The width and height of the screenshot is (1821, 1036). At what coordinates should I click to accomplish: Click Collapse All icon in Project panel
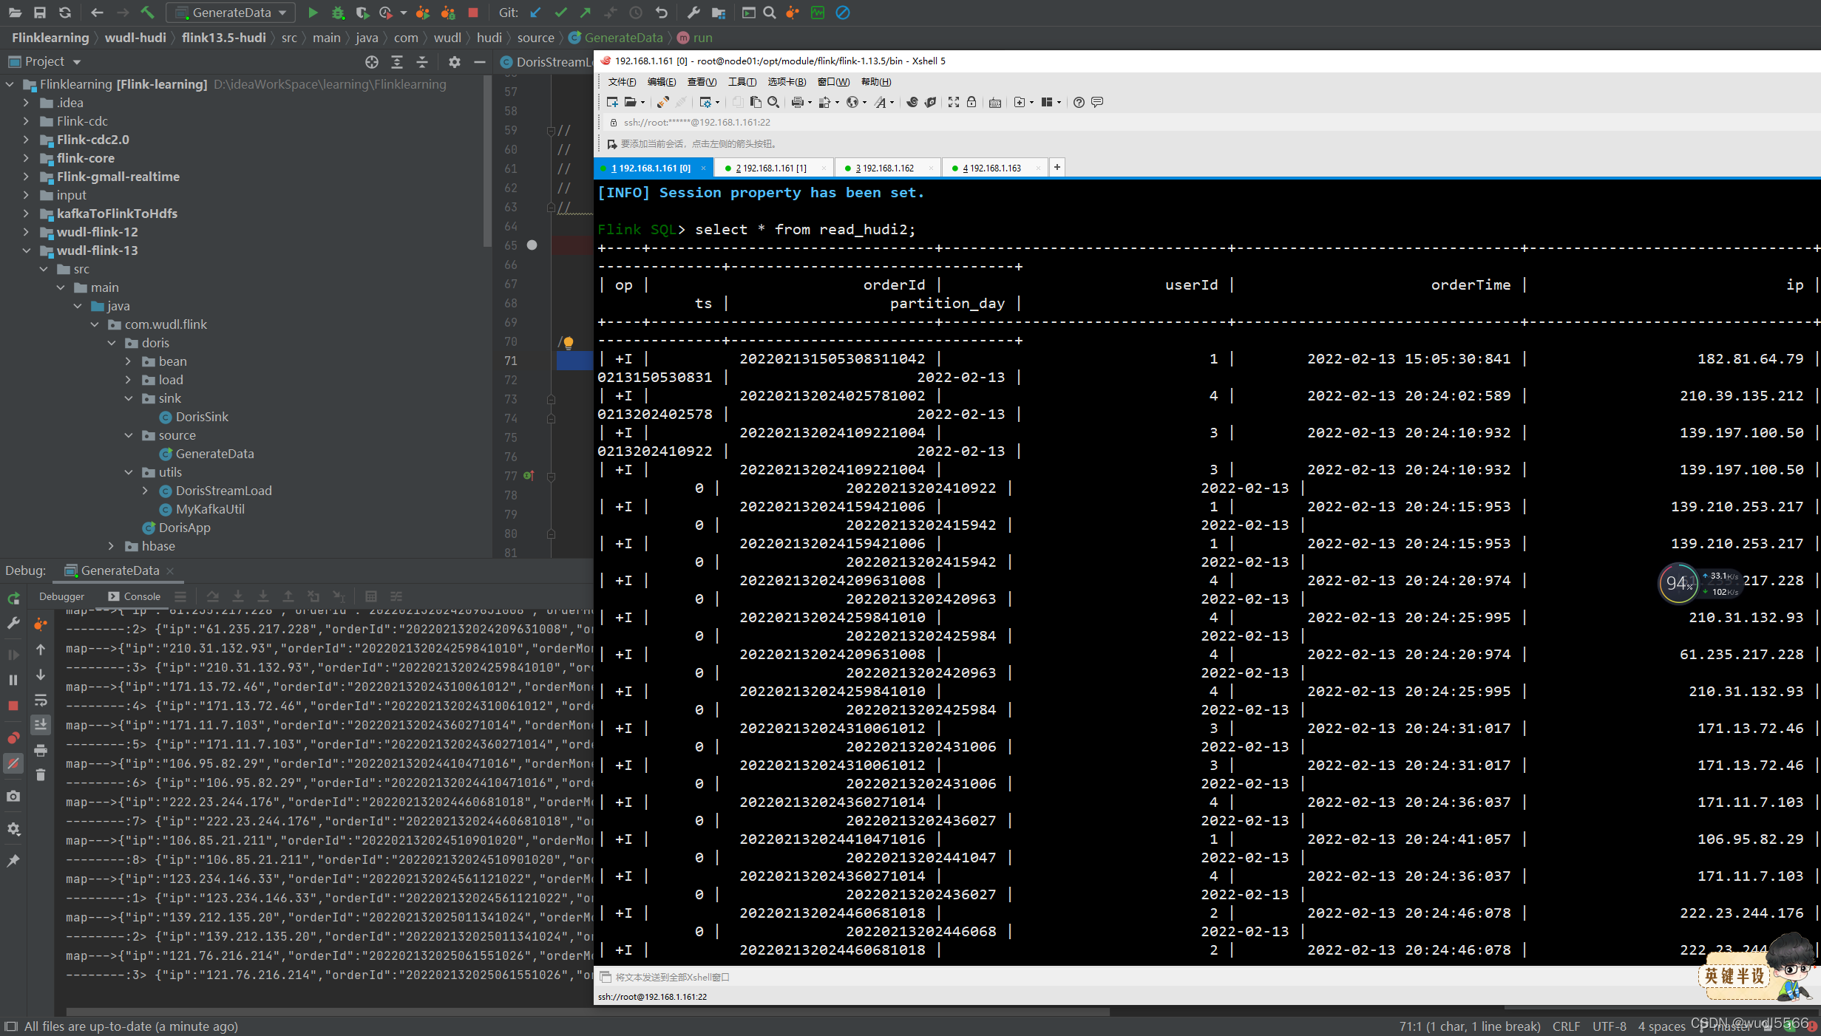point(422,62)
